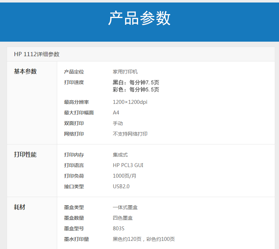Select the 基本参数 section heading
Image resolution: width=279 pixels, height=249 pixels.
(x=25, y=71)
